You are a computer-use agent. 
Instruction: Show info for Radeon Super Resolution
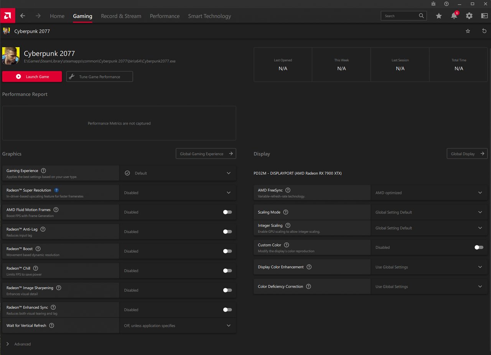point(56,190)
